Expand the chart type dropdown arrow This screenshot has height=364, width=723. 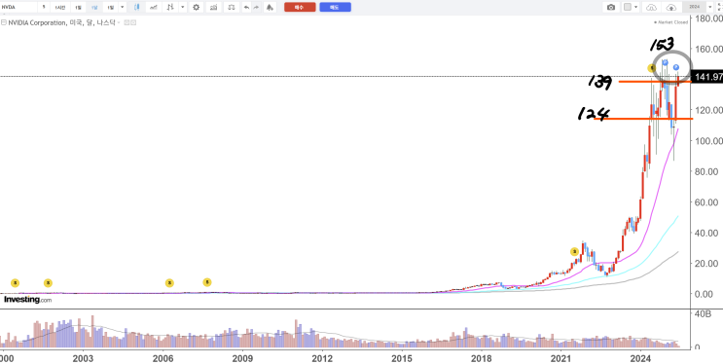[183, 8]
